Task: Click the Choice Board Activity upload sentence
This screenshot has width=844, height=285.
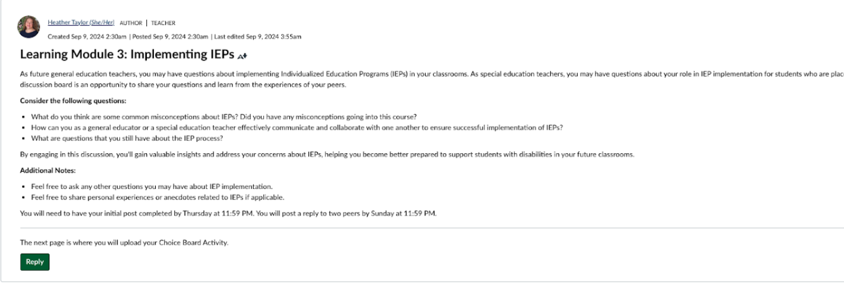Action: click(124, 243)
